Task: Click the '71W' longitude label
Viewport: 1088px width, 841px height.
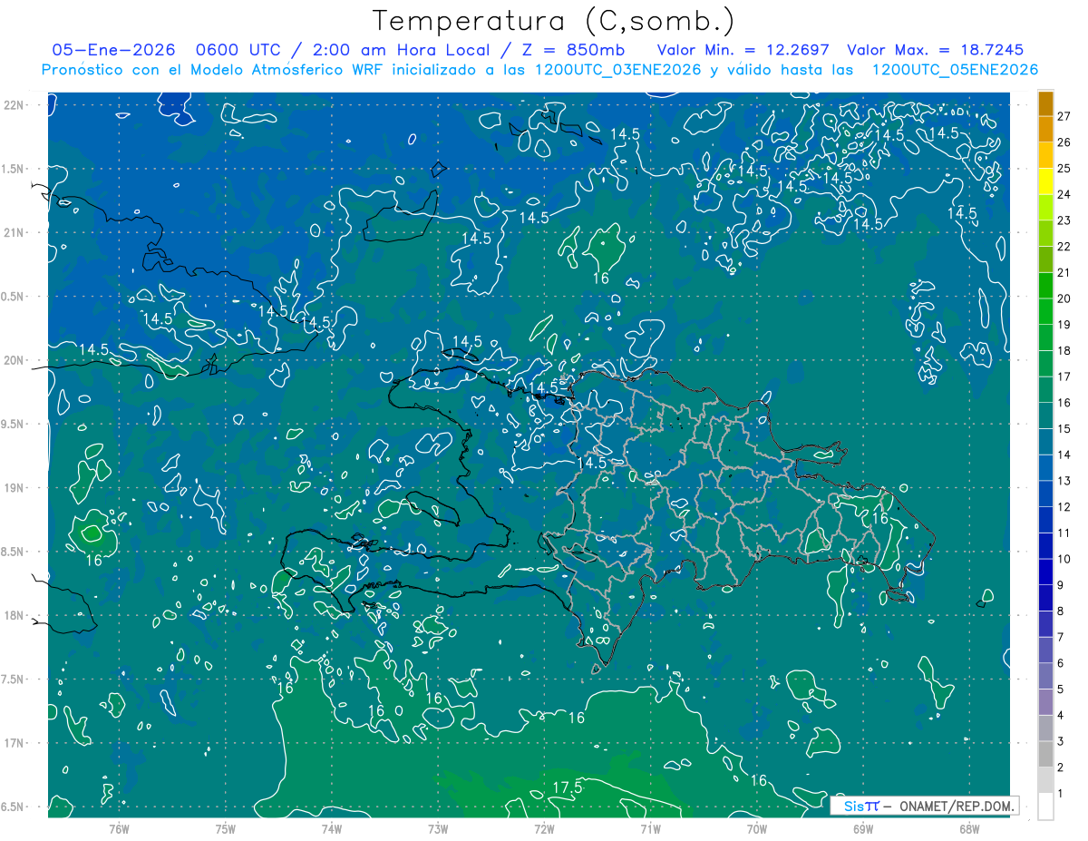Action: tap(650, 829)
